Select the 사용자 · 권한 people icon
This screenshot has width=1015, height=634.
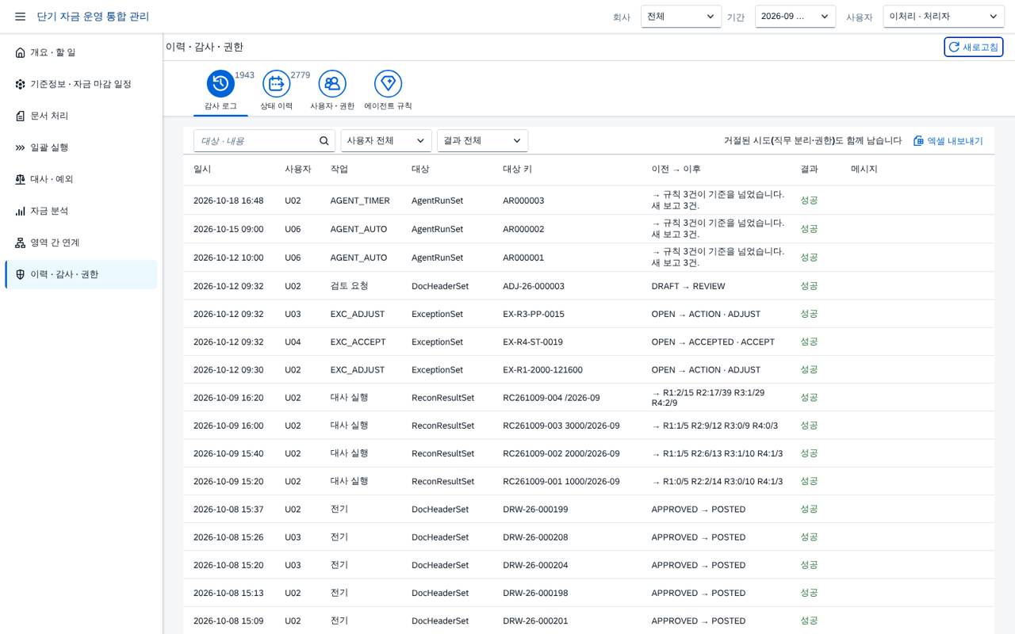tap(332, 83)
